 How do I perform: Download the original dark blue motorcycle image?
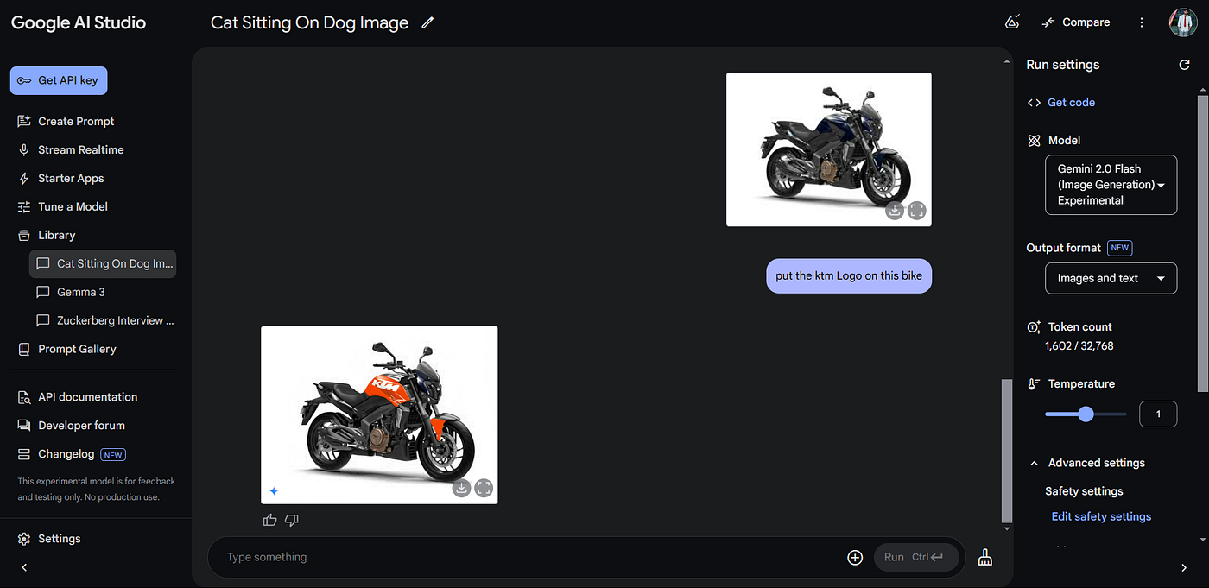point(895,211)
